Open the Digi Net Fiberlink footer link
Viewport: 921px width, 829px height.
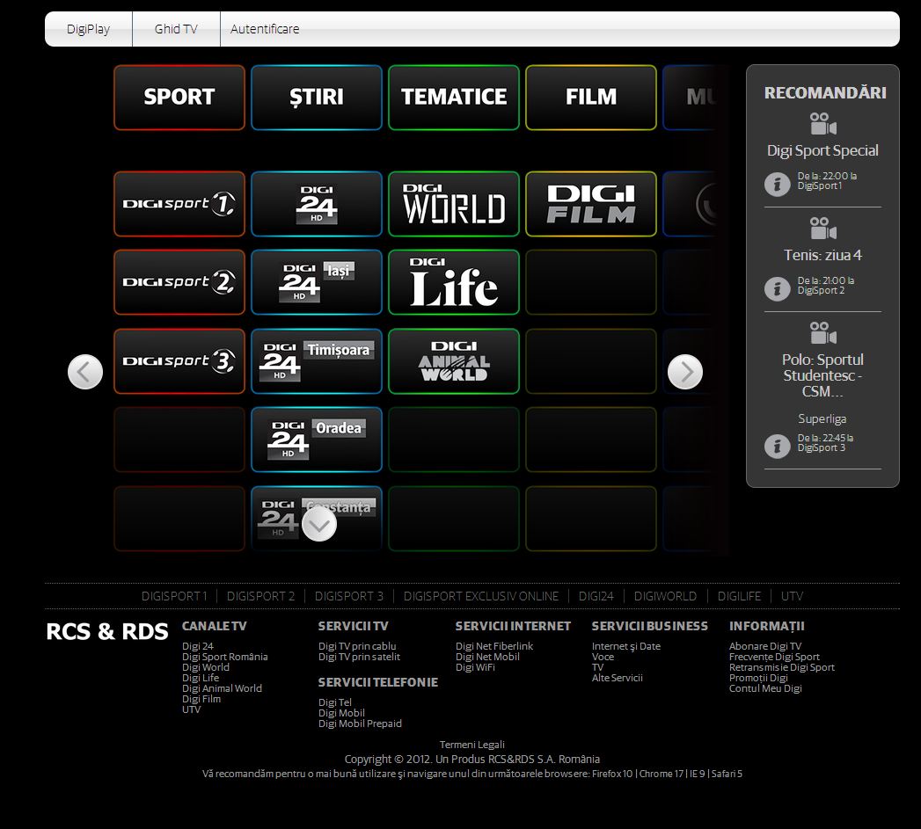click(x=493, y=646)
